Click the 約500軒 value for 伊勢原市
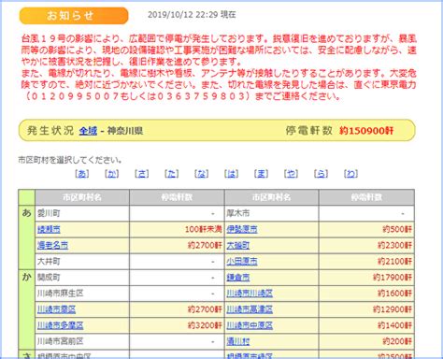The width and height of the screenshot is (443, 359). pos(397,230)
